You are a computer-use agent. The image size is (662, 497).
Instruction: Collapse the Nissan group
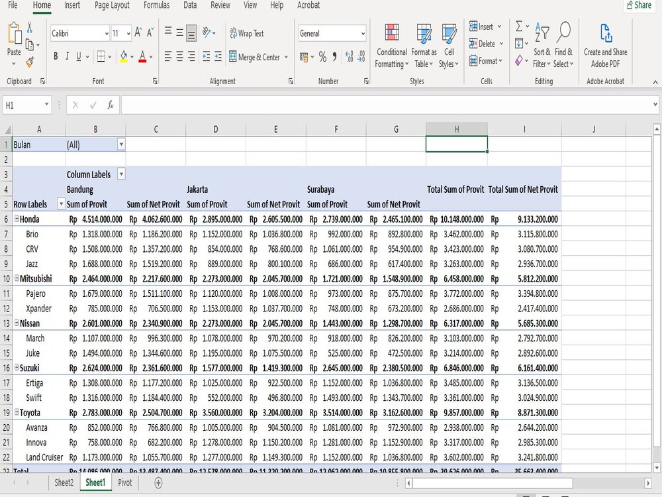pyautogui.click(x=17, y=323)
